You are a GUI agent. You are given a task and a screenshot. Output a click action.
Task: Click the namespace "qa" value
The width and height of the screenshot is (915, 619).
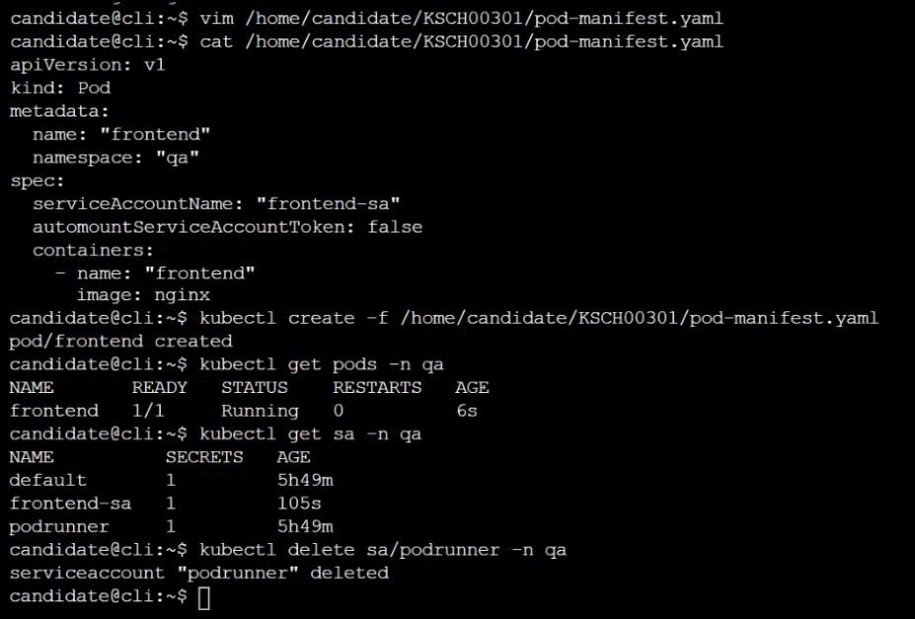pos(178,158)
